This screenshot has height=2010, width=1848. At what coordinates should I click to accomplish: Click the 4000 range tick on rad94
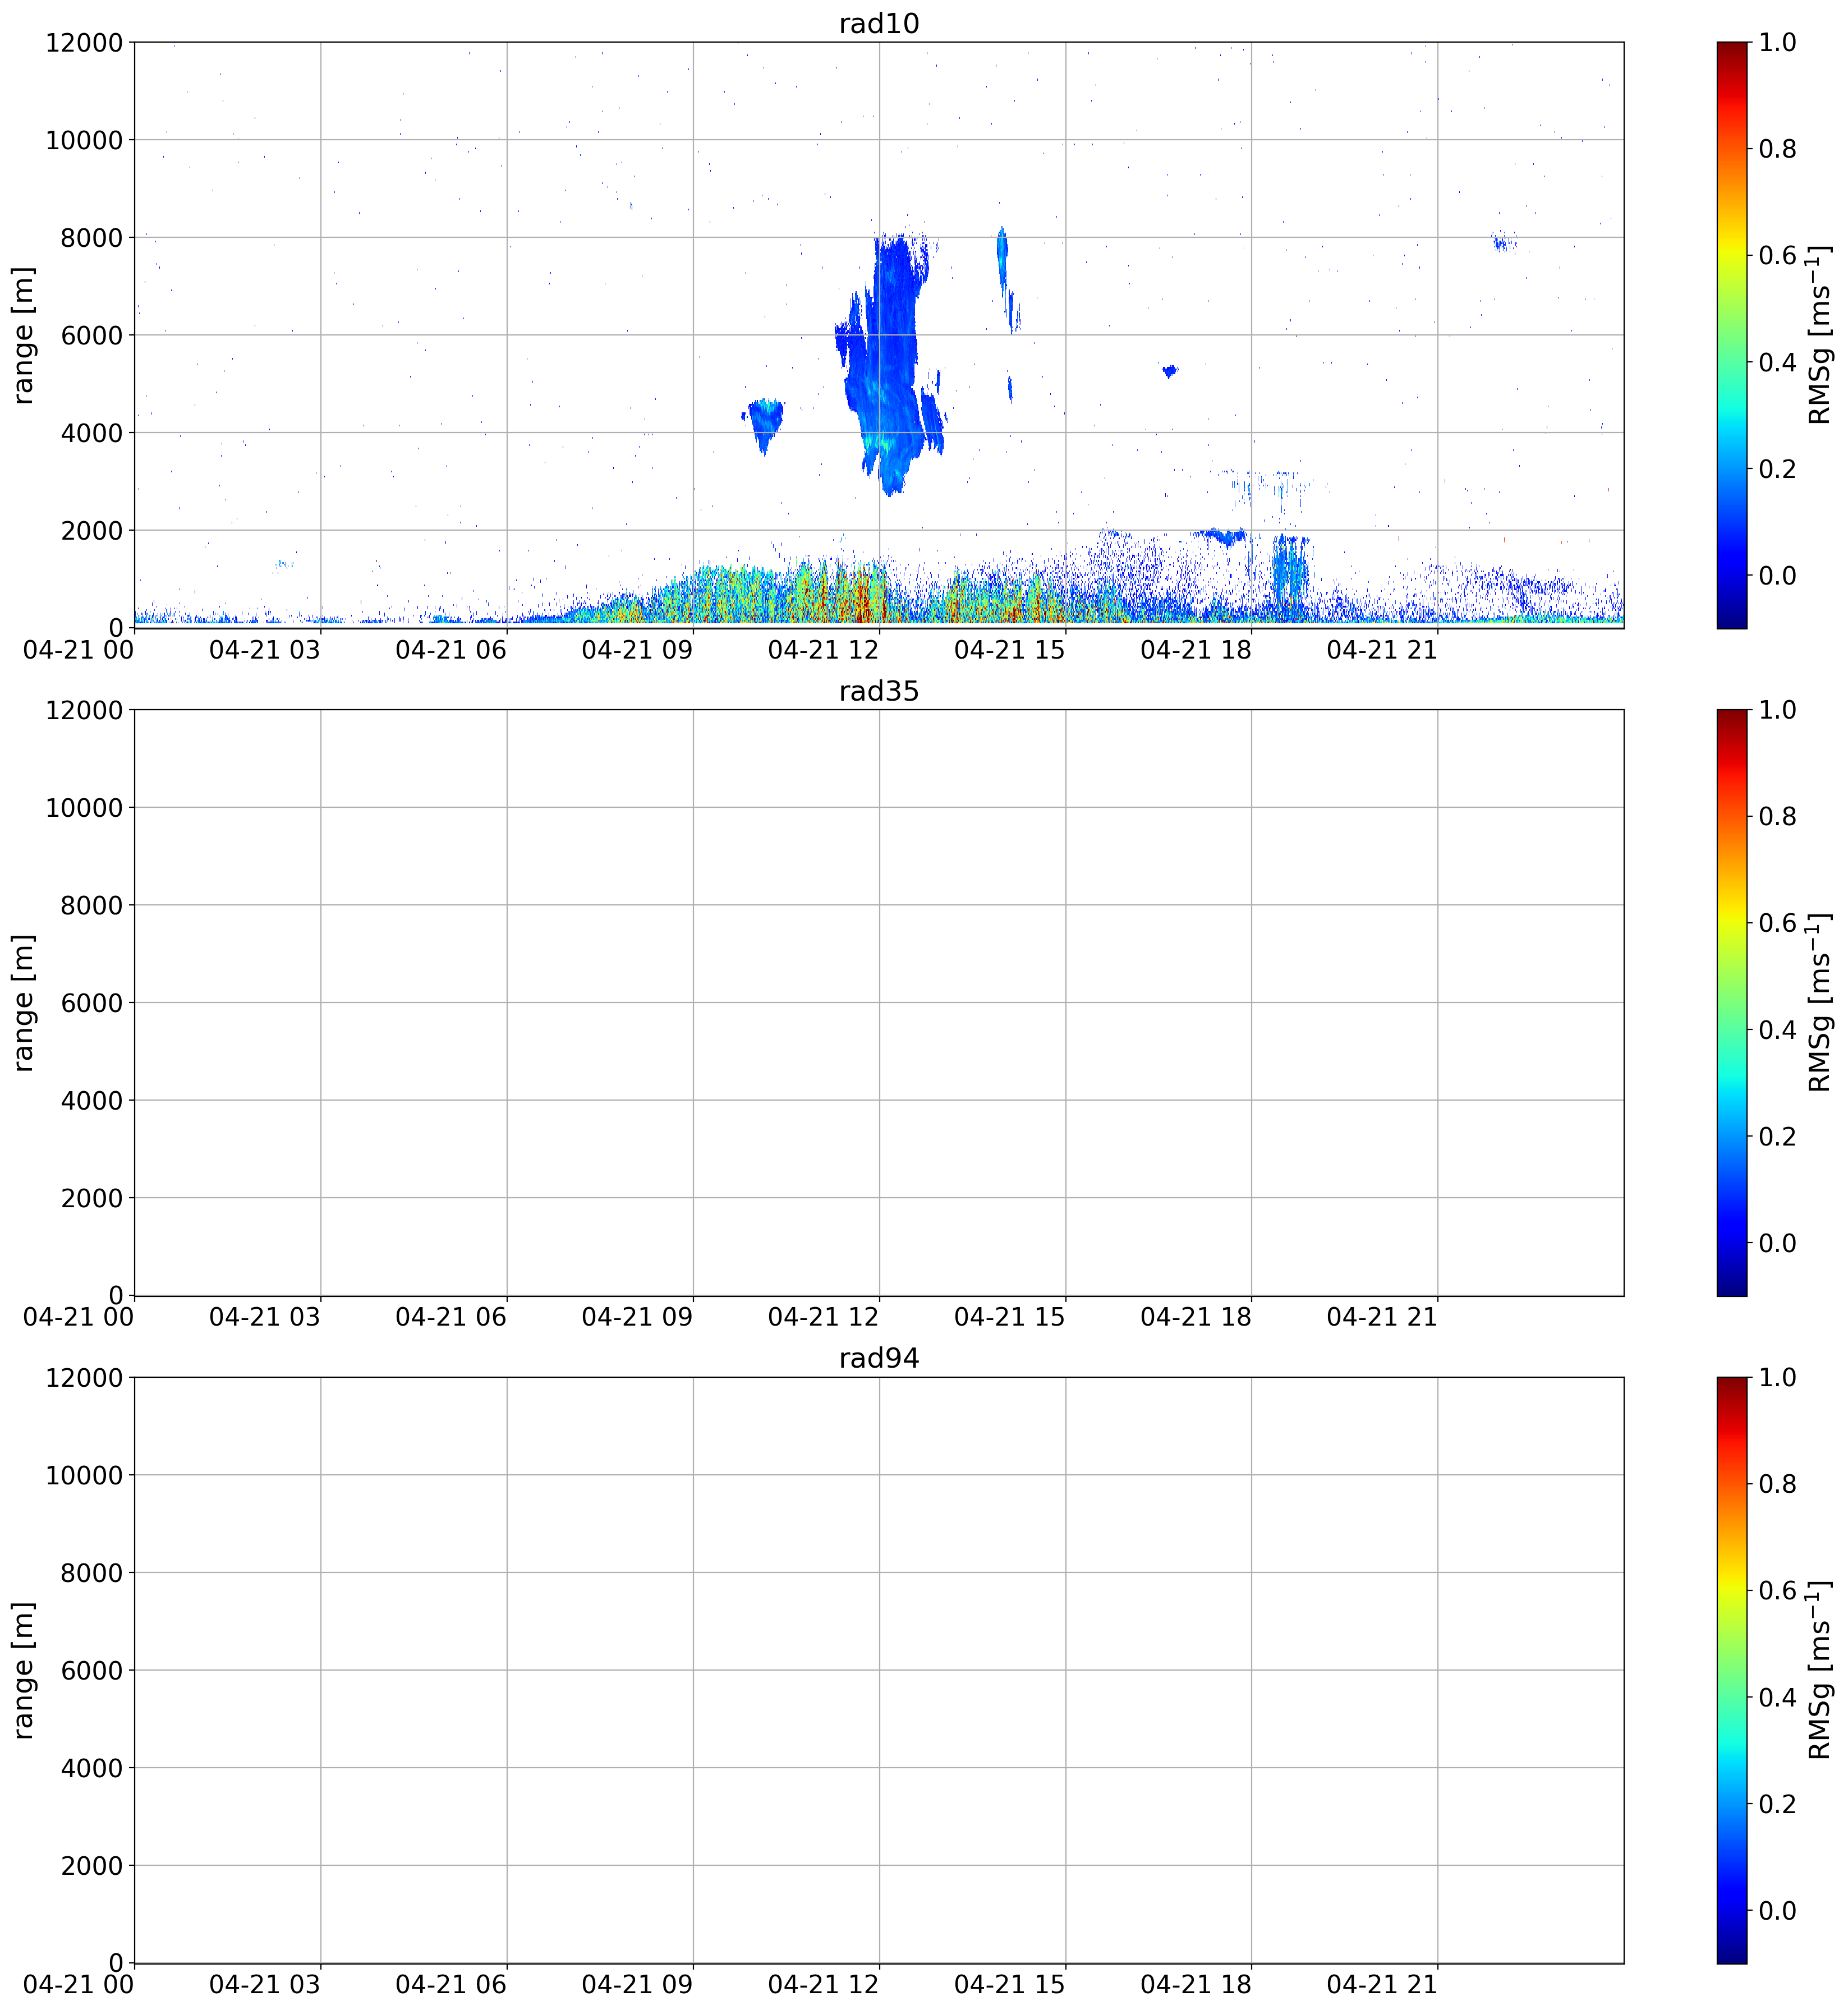(92, 1768)
